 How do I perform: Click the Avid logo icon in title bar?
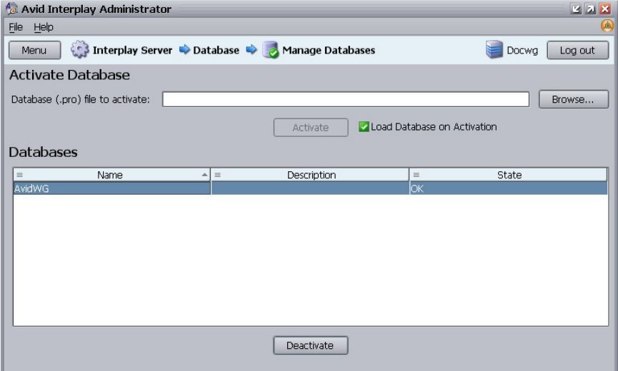tap(11, 9)
